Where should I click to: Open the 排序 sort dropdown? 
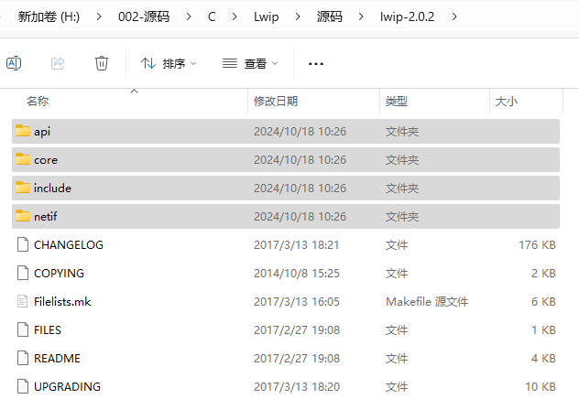169,64
